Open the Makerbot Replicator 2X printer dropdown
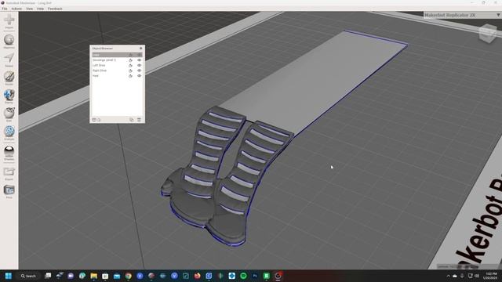Viewport: 502px width, 282px height. (462, 15)
